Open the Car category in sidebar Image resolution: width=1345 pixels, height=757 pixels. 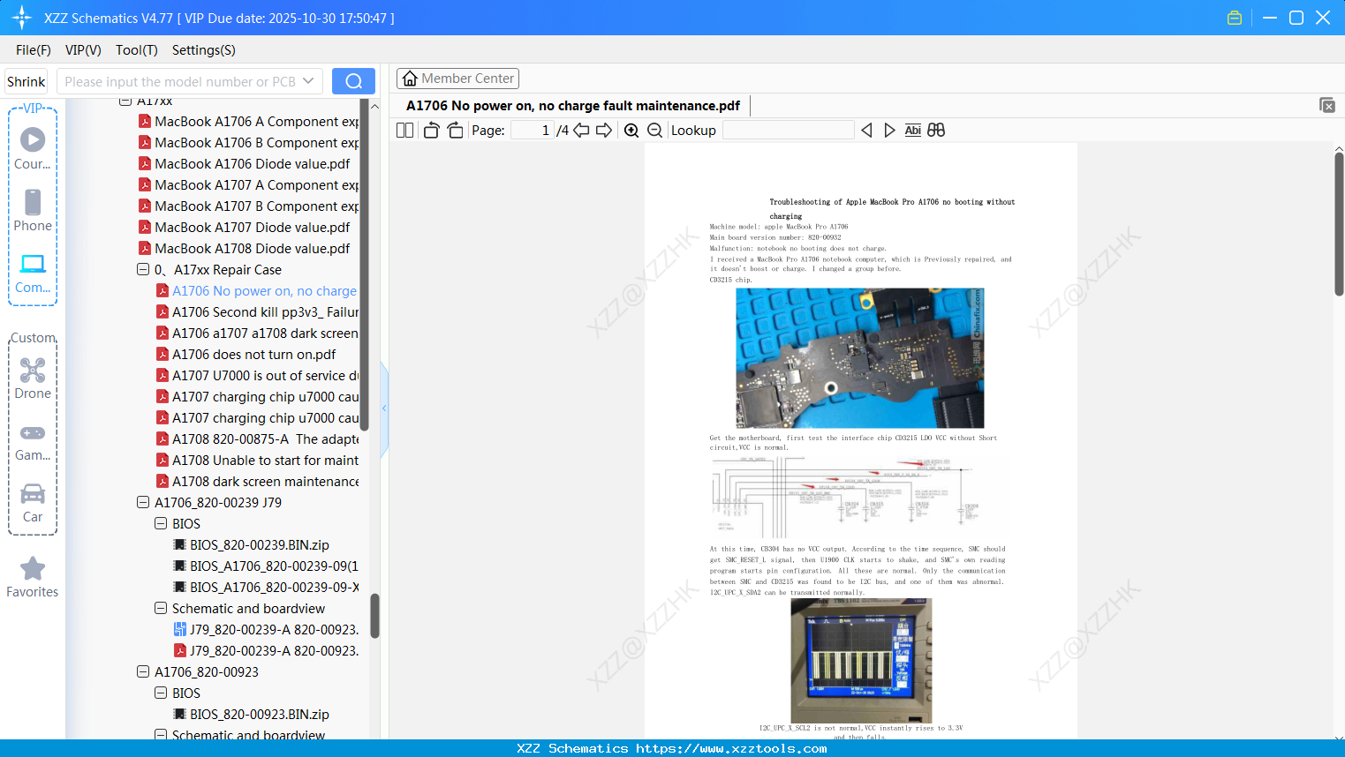point(33,502)
